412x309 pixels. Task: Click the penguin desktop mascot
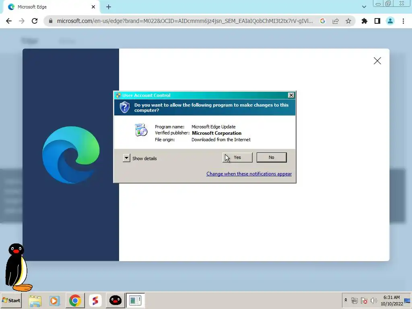coord(18,267)
